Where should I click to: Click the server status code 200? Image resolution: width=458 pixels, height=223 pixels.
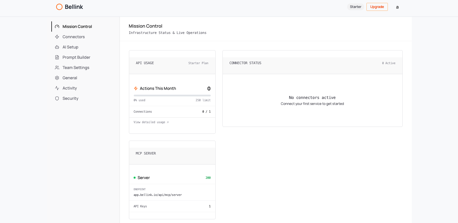click(208, 178)
